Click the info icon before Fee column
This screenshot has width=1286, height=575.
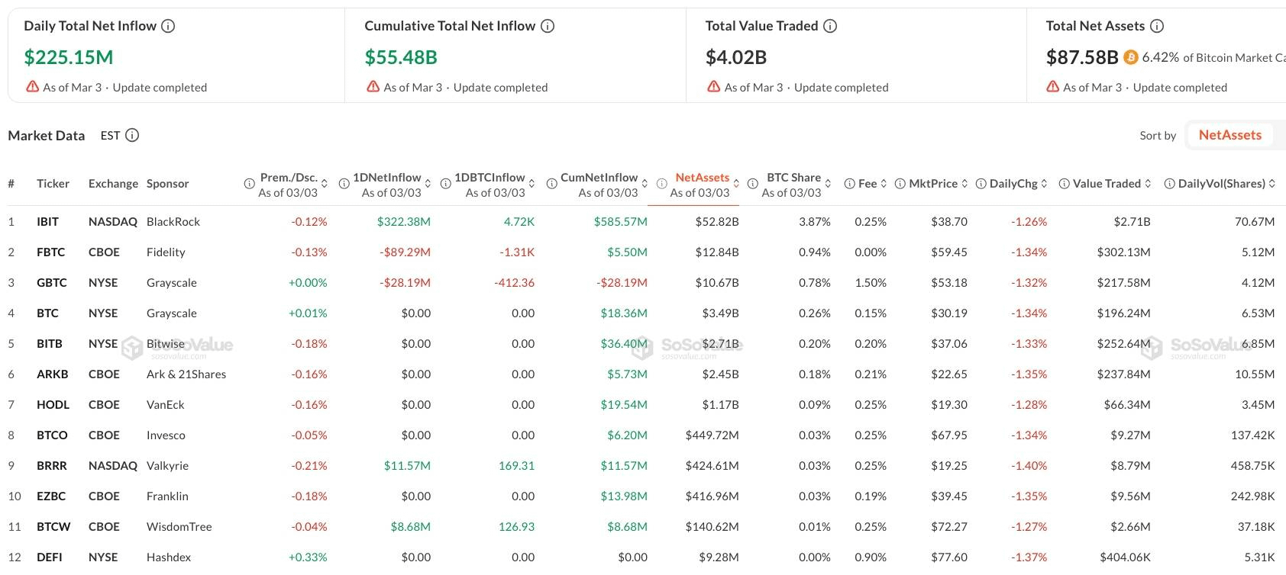[x=849, y=184]
